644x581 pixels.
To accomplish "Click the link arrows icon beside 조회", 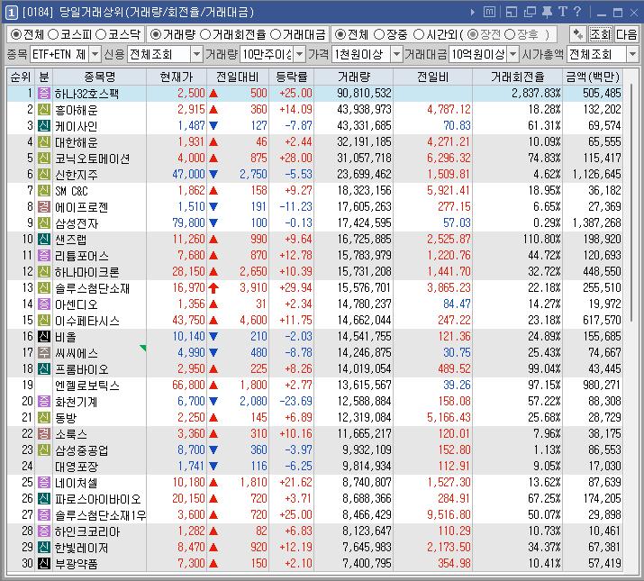I will point(578,34).
